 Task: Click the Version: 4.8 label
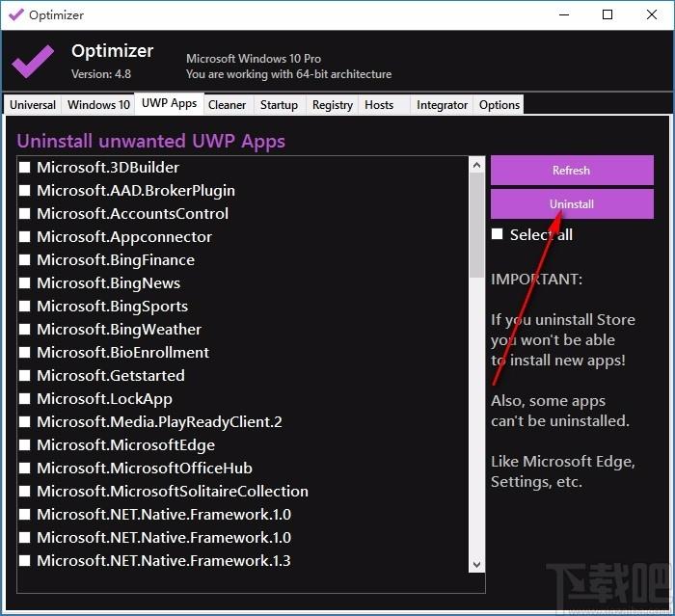click(x=101, y=74)
